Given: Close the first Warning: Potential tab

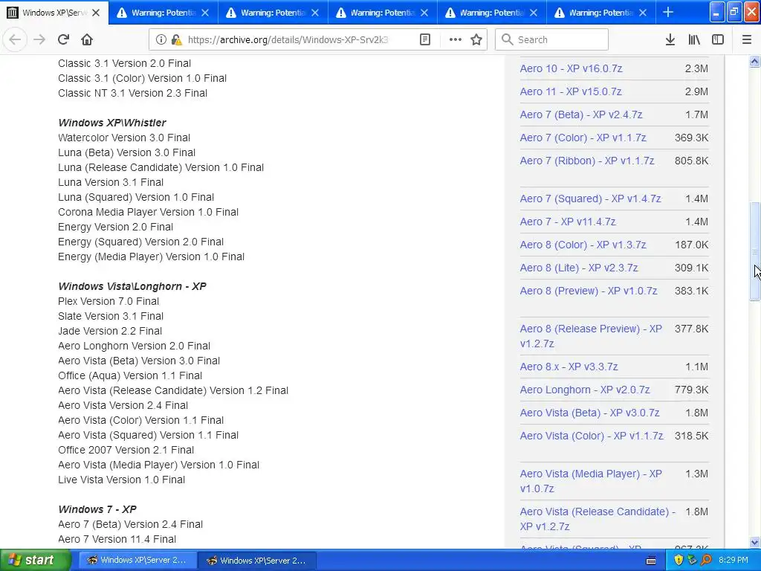Looking at the screenshot, I should click(x=205, y=13).
